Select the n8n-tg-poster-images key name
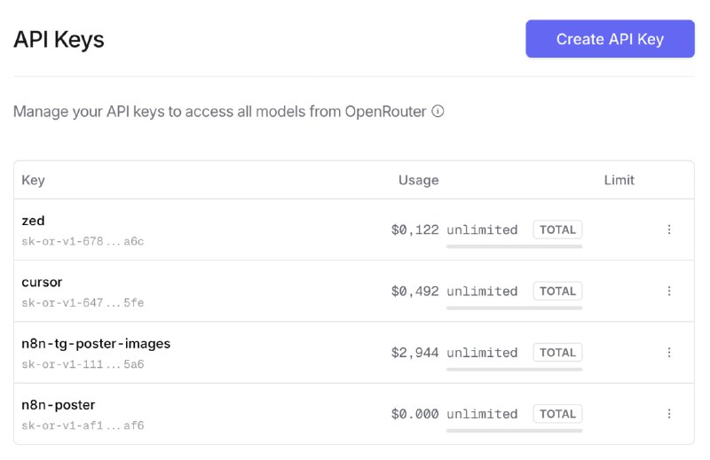The height and width of the screenshot is (460, 710). pos(96,343)
